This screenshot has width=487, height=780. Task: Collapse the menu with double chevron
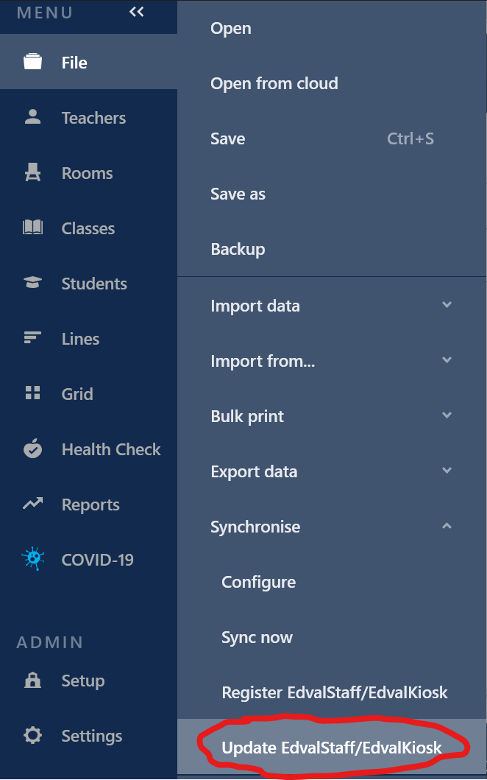pos(137,12)
